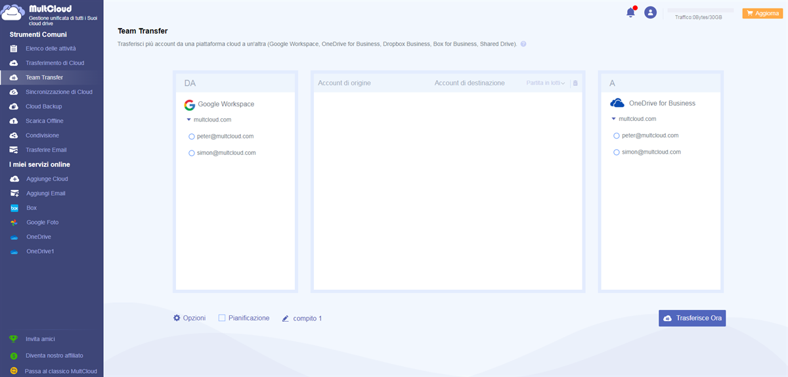Click Traffico:0Bytes/30GB text
The image size is (788, 377).
699,18
